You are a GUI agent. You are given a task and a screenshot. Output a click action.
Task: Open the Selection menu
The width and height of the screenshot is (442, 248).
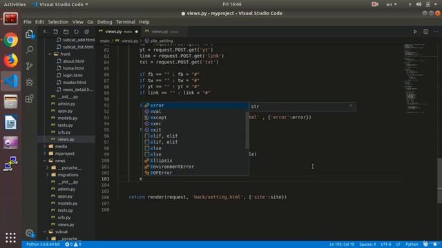coord(58,22)
